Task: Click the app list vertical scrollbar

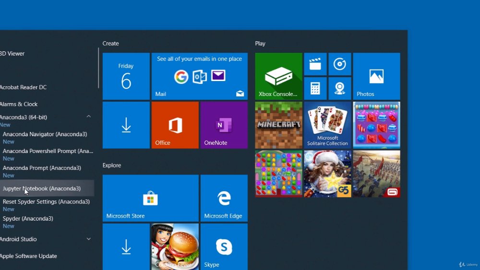Action: pos(98,68)
